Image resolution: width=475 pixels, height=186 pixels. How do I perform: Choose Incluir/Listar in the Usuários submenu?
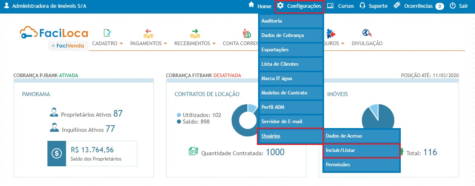(x=361, y=150)
